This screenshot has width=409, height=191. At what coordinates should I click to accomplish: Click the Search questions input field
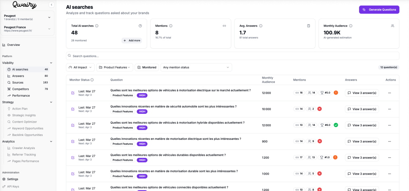coord(232,56)
